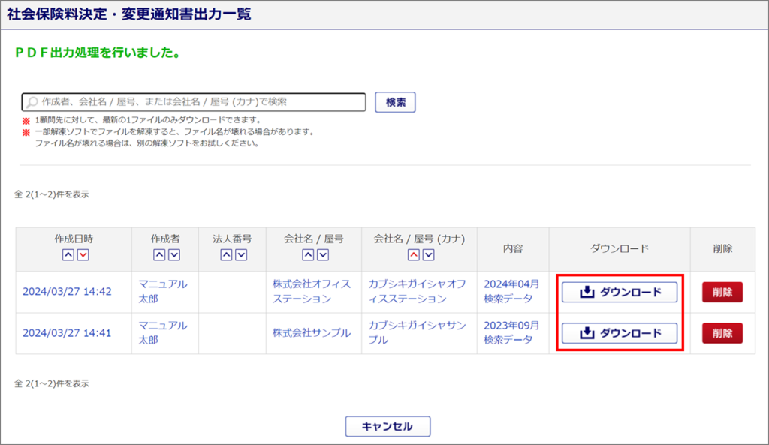This screenshot has width=769, height=445.
Task: Open the 株式会社オフィスステーション company name link
Action: tap(312, 292)
